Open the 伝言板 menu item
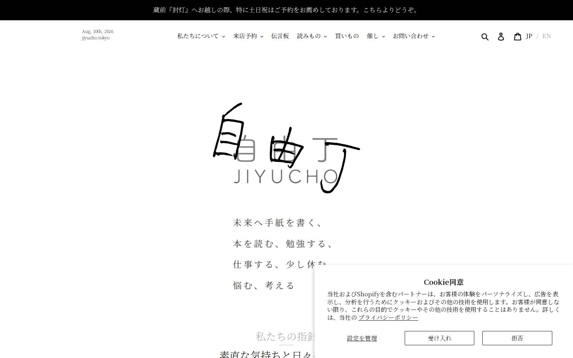Image resolution: width=573 pixels, height=358 pixels. pyautogui.click(x=280, y=36)
